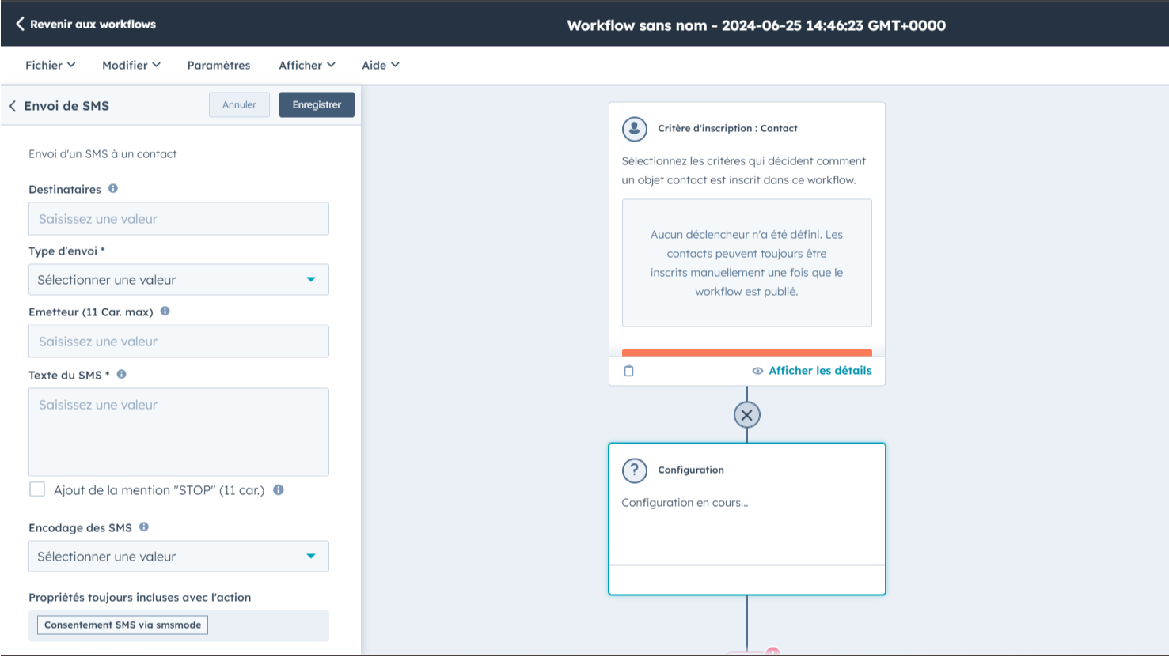Click the info icon next to Destinataires
The image size is (1169, 657).
coord(112,188)
